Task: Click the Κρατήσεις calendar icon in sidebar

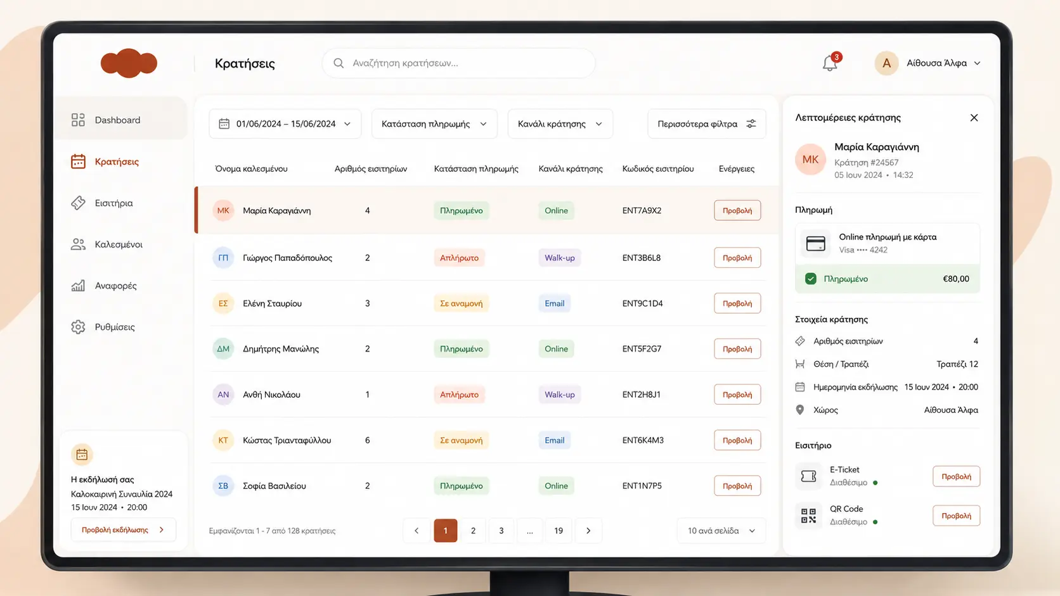Action: tap(78, 162)
